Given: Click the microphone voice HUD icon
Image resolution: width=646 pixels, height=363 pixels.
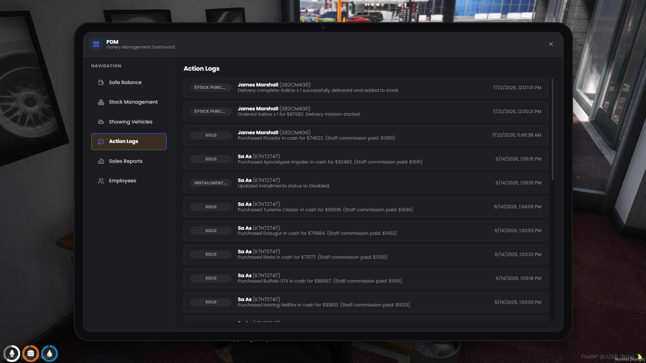Looking at the screenshot, I should tap(12, 354).
